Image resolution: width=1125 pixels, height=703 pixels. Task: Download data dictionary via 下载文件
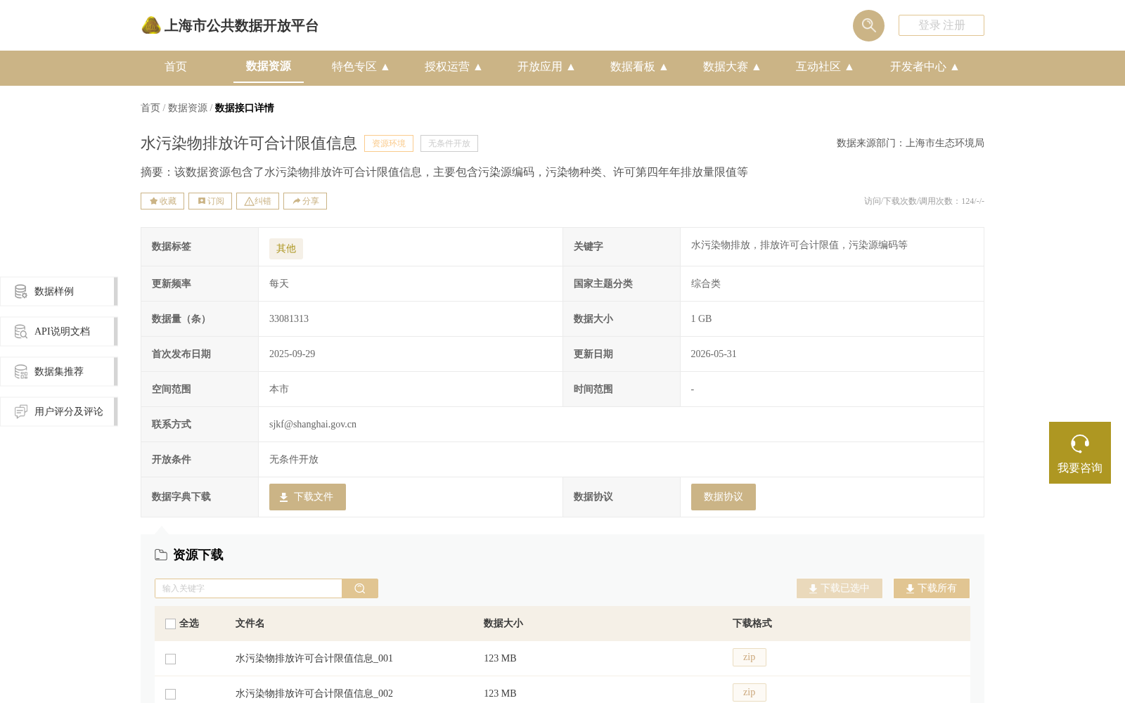(x=307, y=497)
